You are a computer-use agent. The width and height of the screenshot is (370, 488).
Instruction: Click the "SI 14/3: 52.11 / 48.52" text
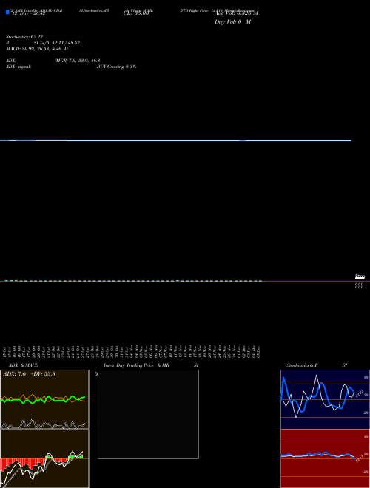pyautogui.click(x=57, y=43)
